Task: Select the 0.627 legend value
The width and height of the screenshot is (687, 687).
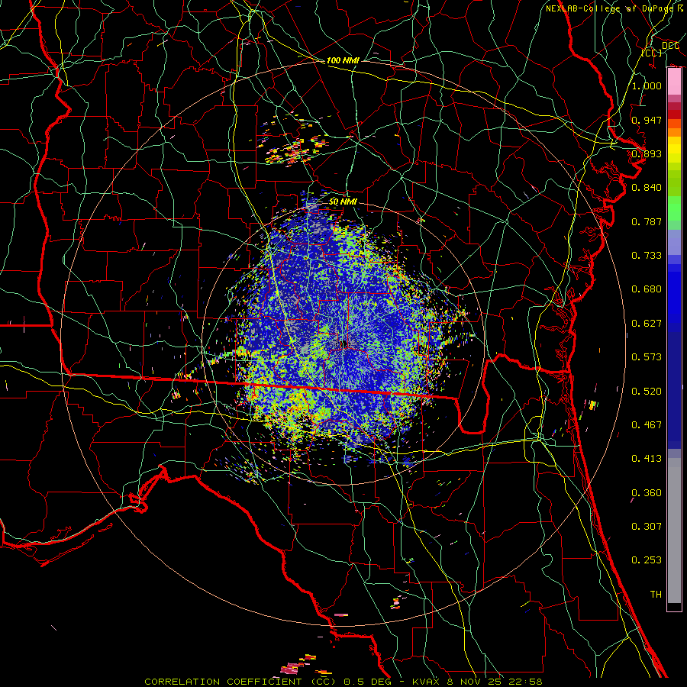Action: point(647,323)
